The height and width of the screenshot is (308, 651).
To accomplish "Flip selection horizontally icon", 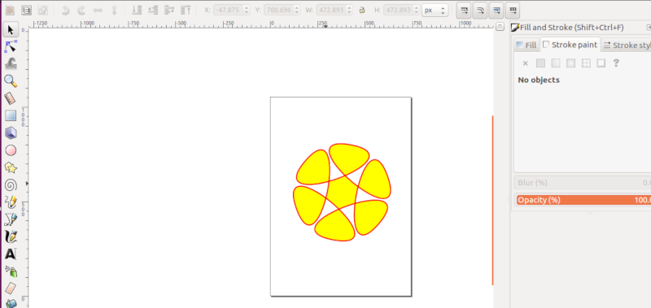I will click(x=98, y=11).
